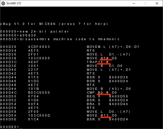The width and height of the screenshot is (163, 129).
Task: Click 'BEQ.S $A00D56' mnemonic
Action: [x=107, y=96]
